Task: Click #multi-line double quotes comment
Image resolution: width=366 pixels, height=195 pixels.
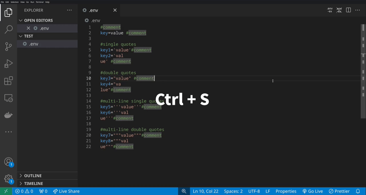Action: [x=132, y=130]
